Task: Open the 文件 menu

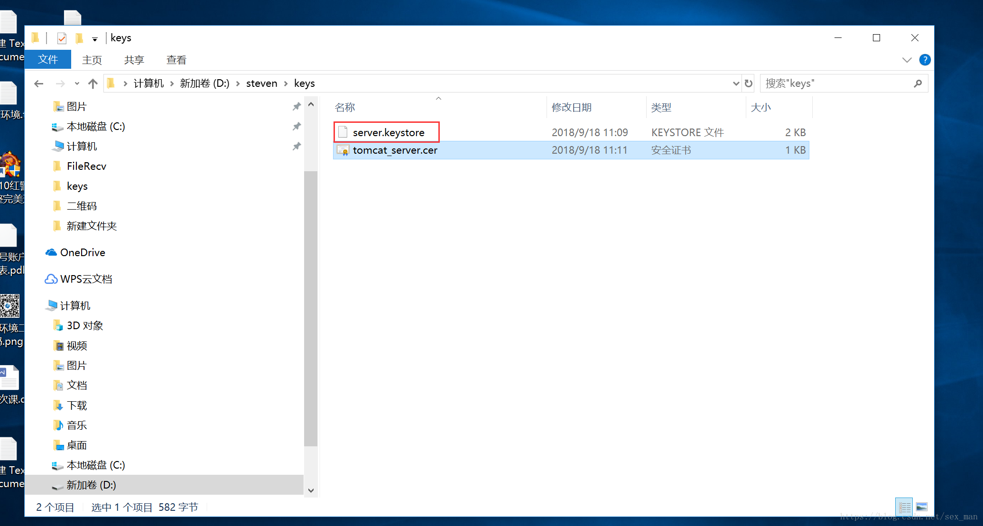Action: tap(47, 59)
